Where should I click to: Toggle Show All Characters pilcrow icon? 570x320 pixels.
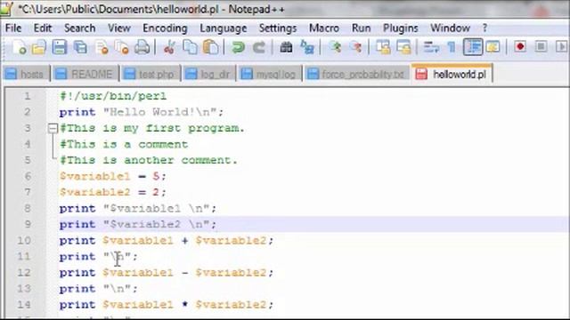(x=452, y=47)
